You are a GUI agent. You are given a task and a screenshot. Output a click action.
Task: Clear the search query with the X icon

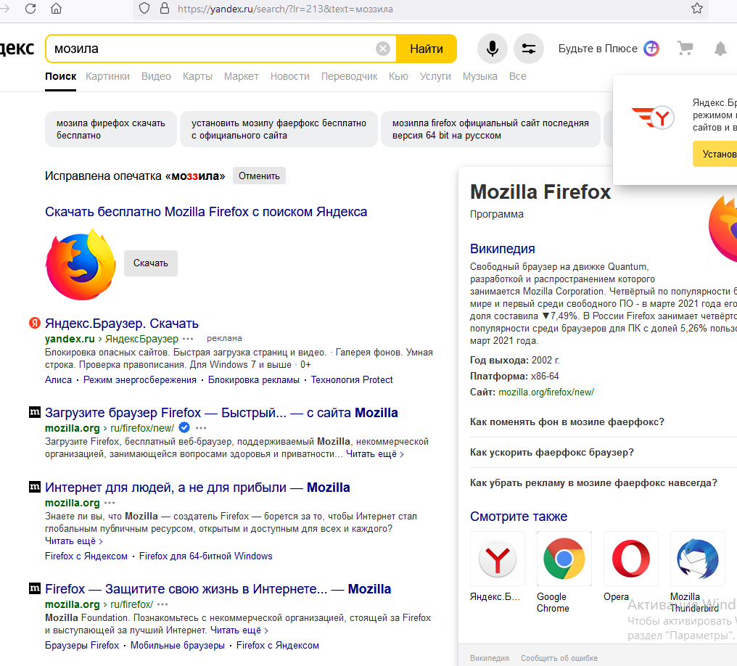[383, 49]
